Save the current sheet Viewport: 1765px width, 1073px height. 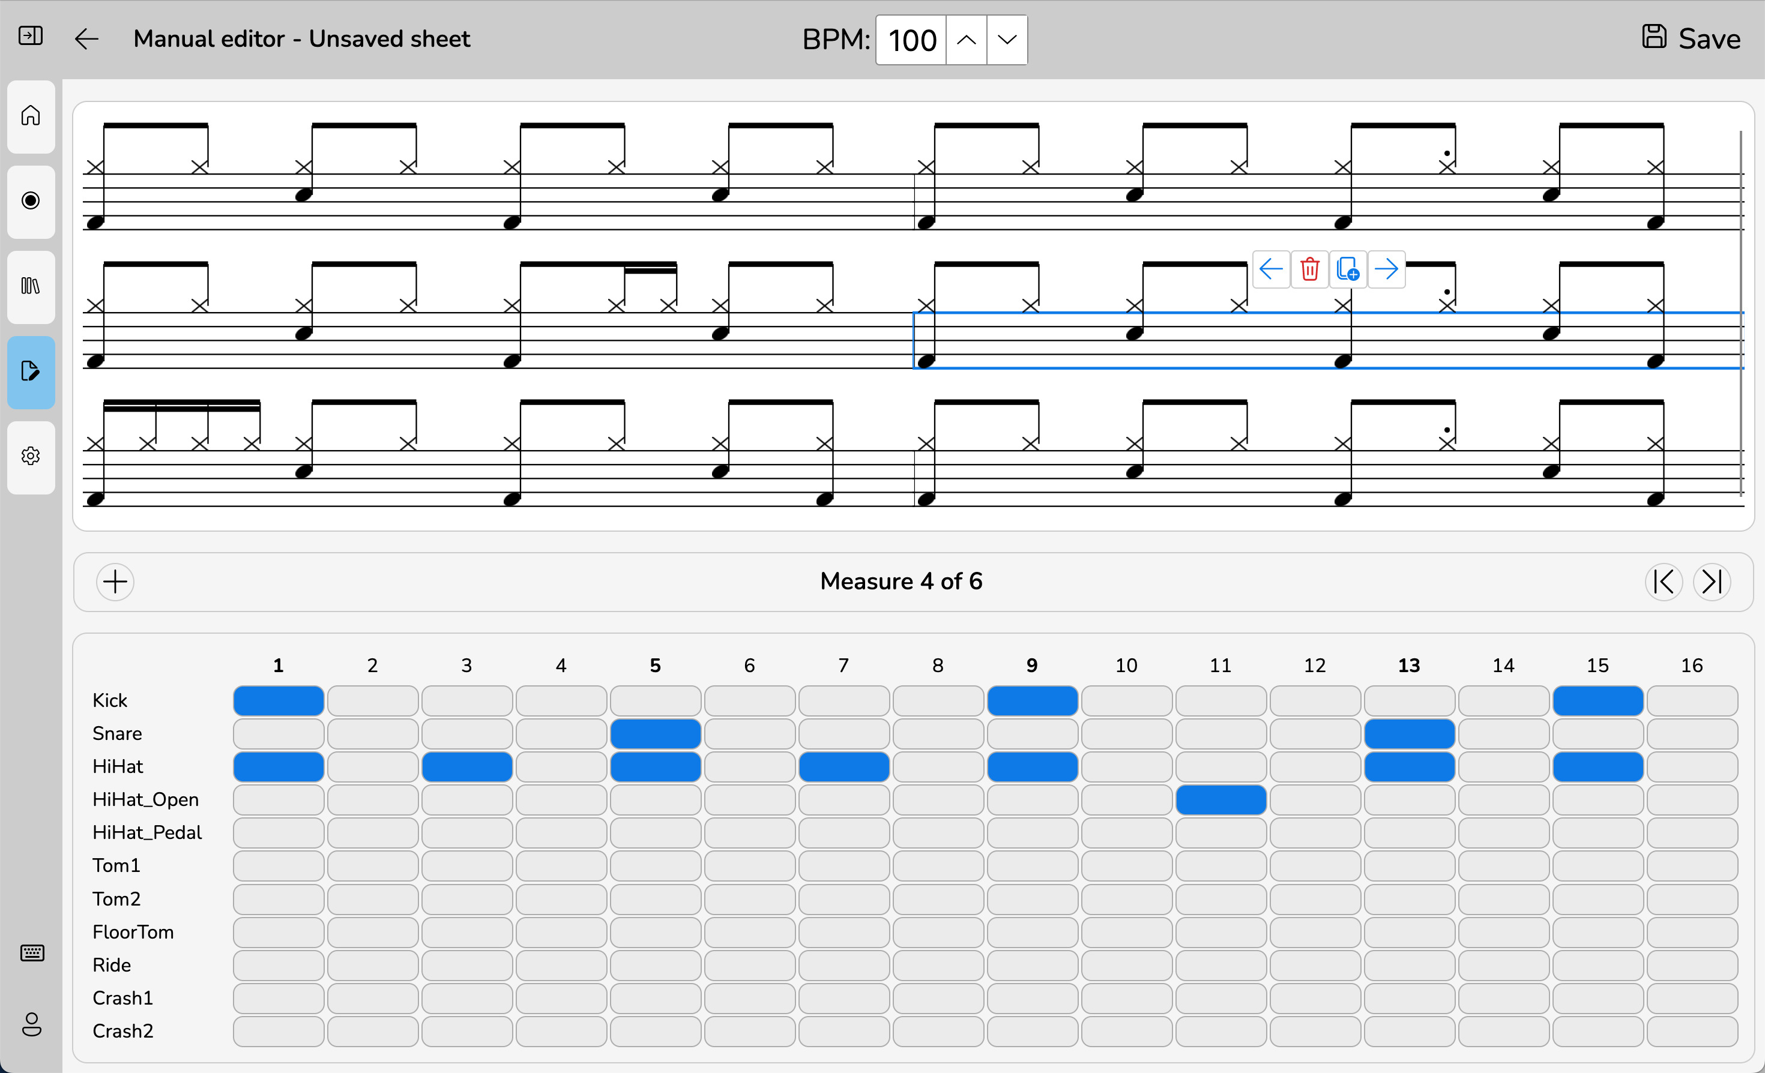[x=1691, y=37]
